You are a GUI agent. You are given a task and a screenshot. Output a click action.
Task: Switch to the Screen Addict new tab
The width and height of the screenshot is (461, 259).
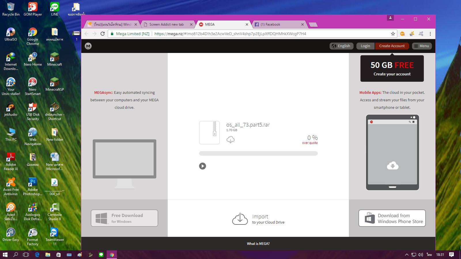tap(167, 24)
